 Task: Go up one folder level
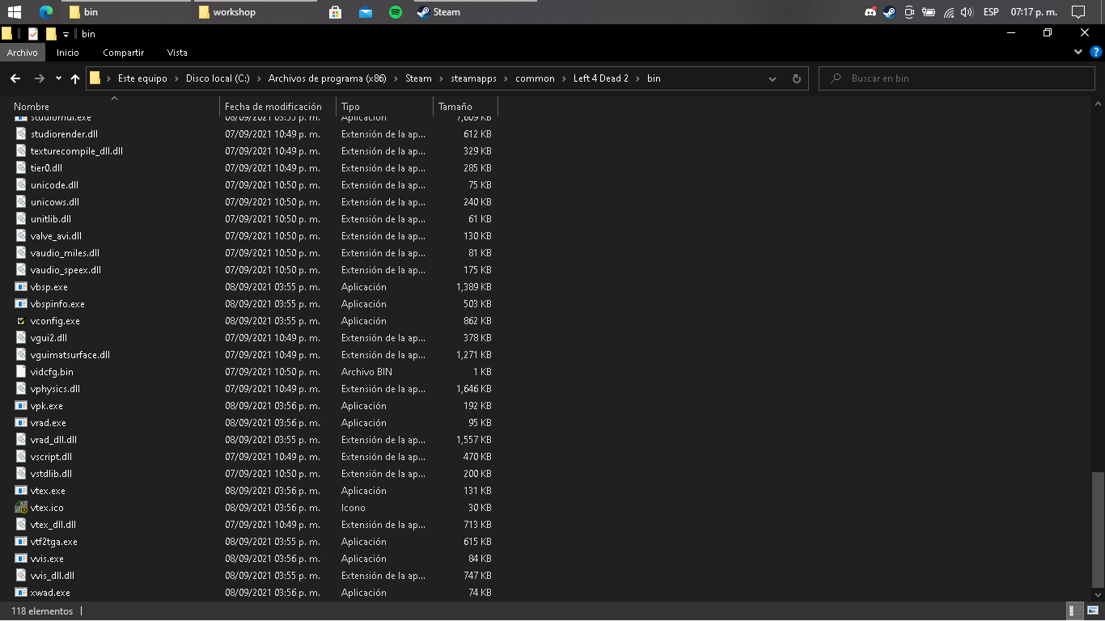(x=75, y=78)
